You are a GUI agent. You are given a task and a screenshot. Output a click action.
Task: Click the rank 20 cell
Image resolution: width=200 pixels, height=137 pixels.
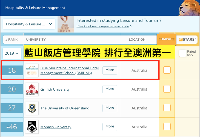(12, 89)
